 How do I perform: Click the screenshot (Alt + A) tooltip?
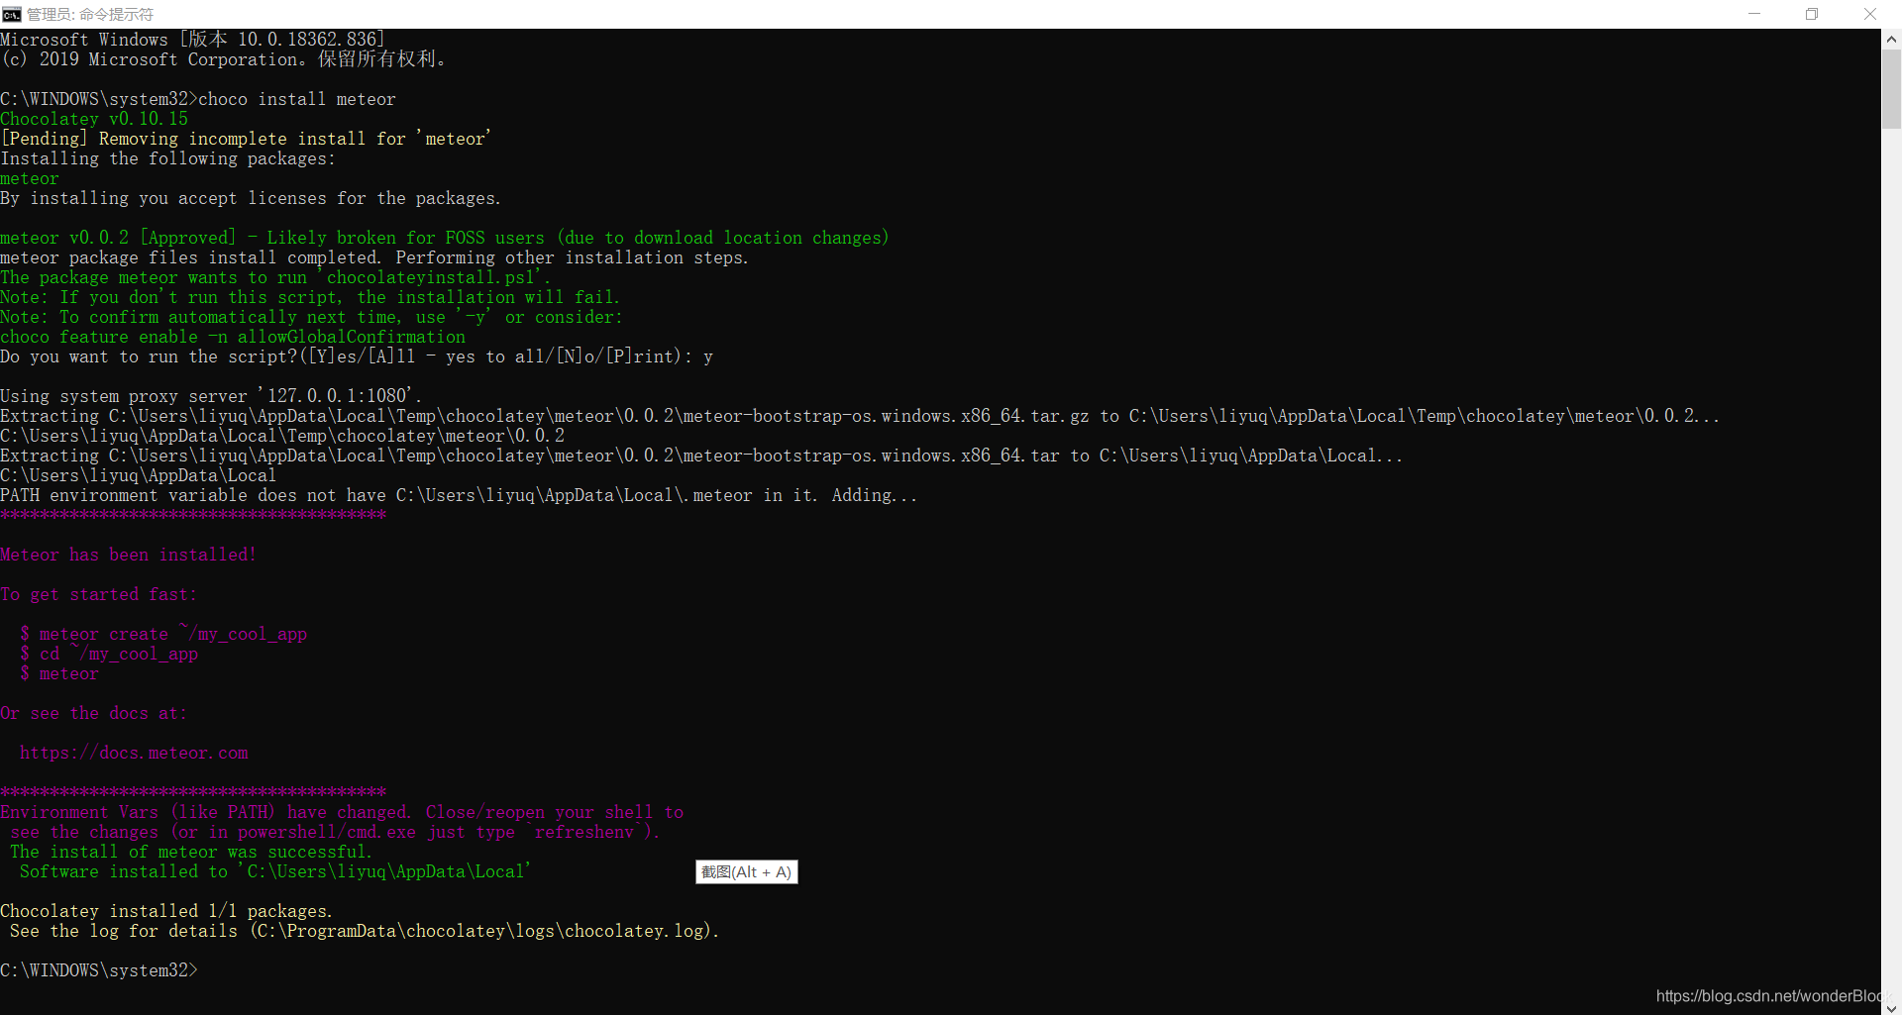746,871
